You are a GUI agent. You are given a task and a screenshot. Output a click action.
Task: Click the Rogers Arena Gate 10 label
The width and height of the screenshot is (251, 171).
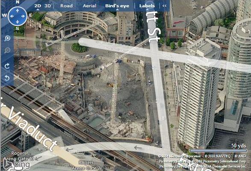(x=18, y=156)
